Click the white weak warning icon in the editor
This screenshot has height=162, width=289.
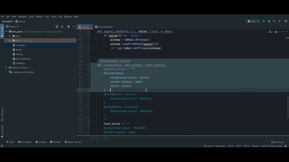click(x=276, y=31)
